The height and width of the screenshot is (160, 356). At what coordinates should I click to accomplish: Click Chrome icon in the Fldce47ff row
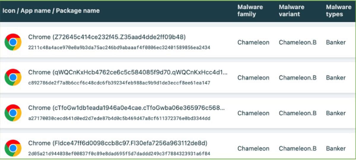point(13,148)
